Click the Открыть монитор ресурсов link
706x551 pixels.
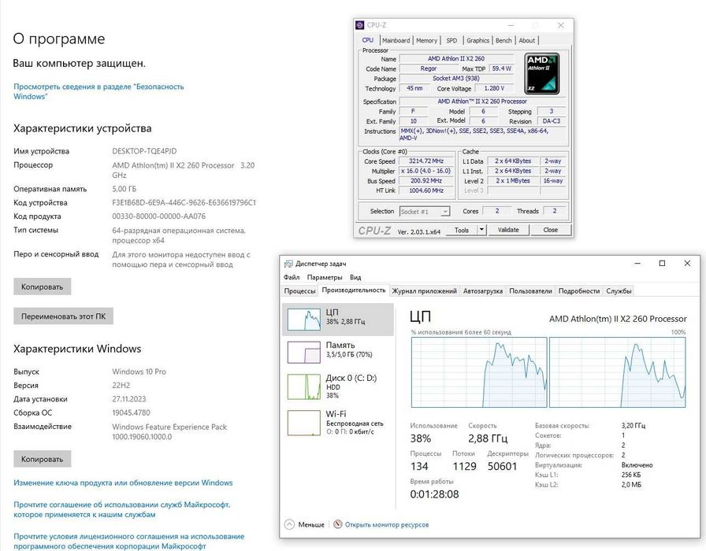(387, 524)
